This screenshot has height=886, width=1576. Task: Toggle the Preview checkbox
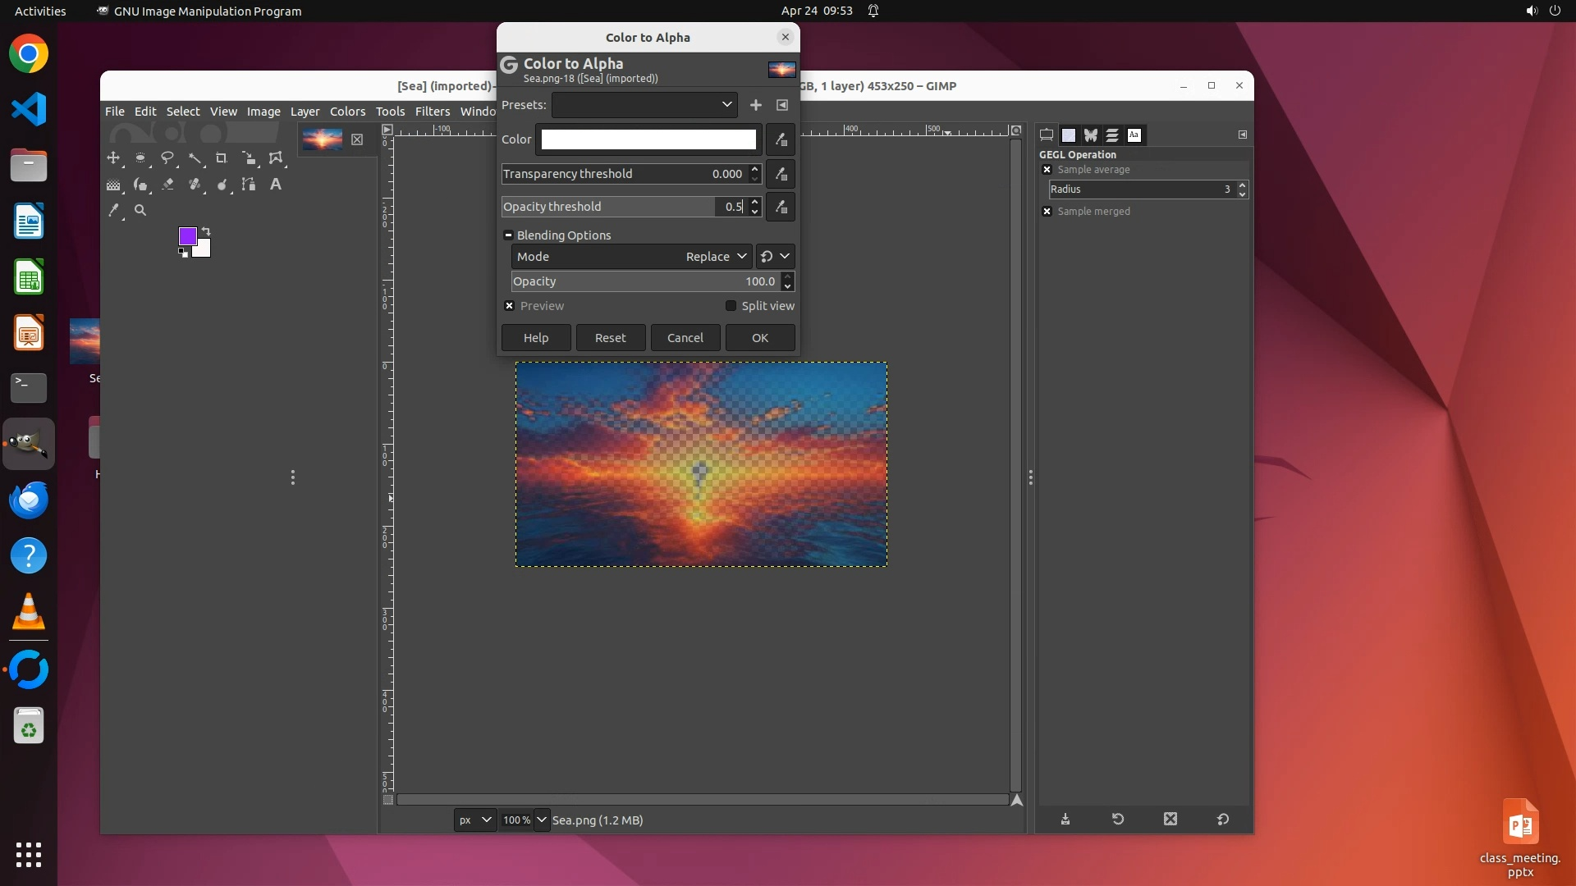click(510, 306)
